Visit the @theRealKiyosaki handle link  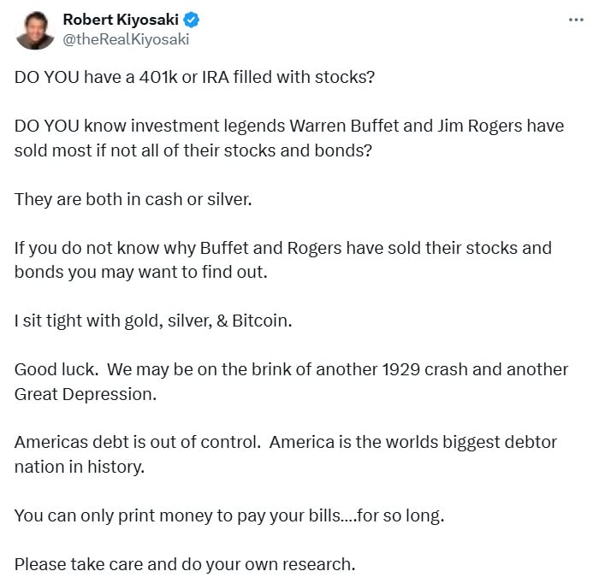coord(126,39)
